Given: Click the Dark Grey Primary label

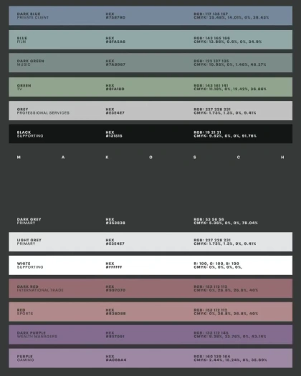Looking at the screenshot, I should (x=29, y=221).
